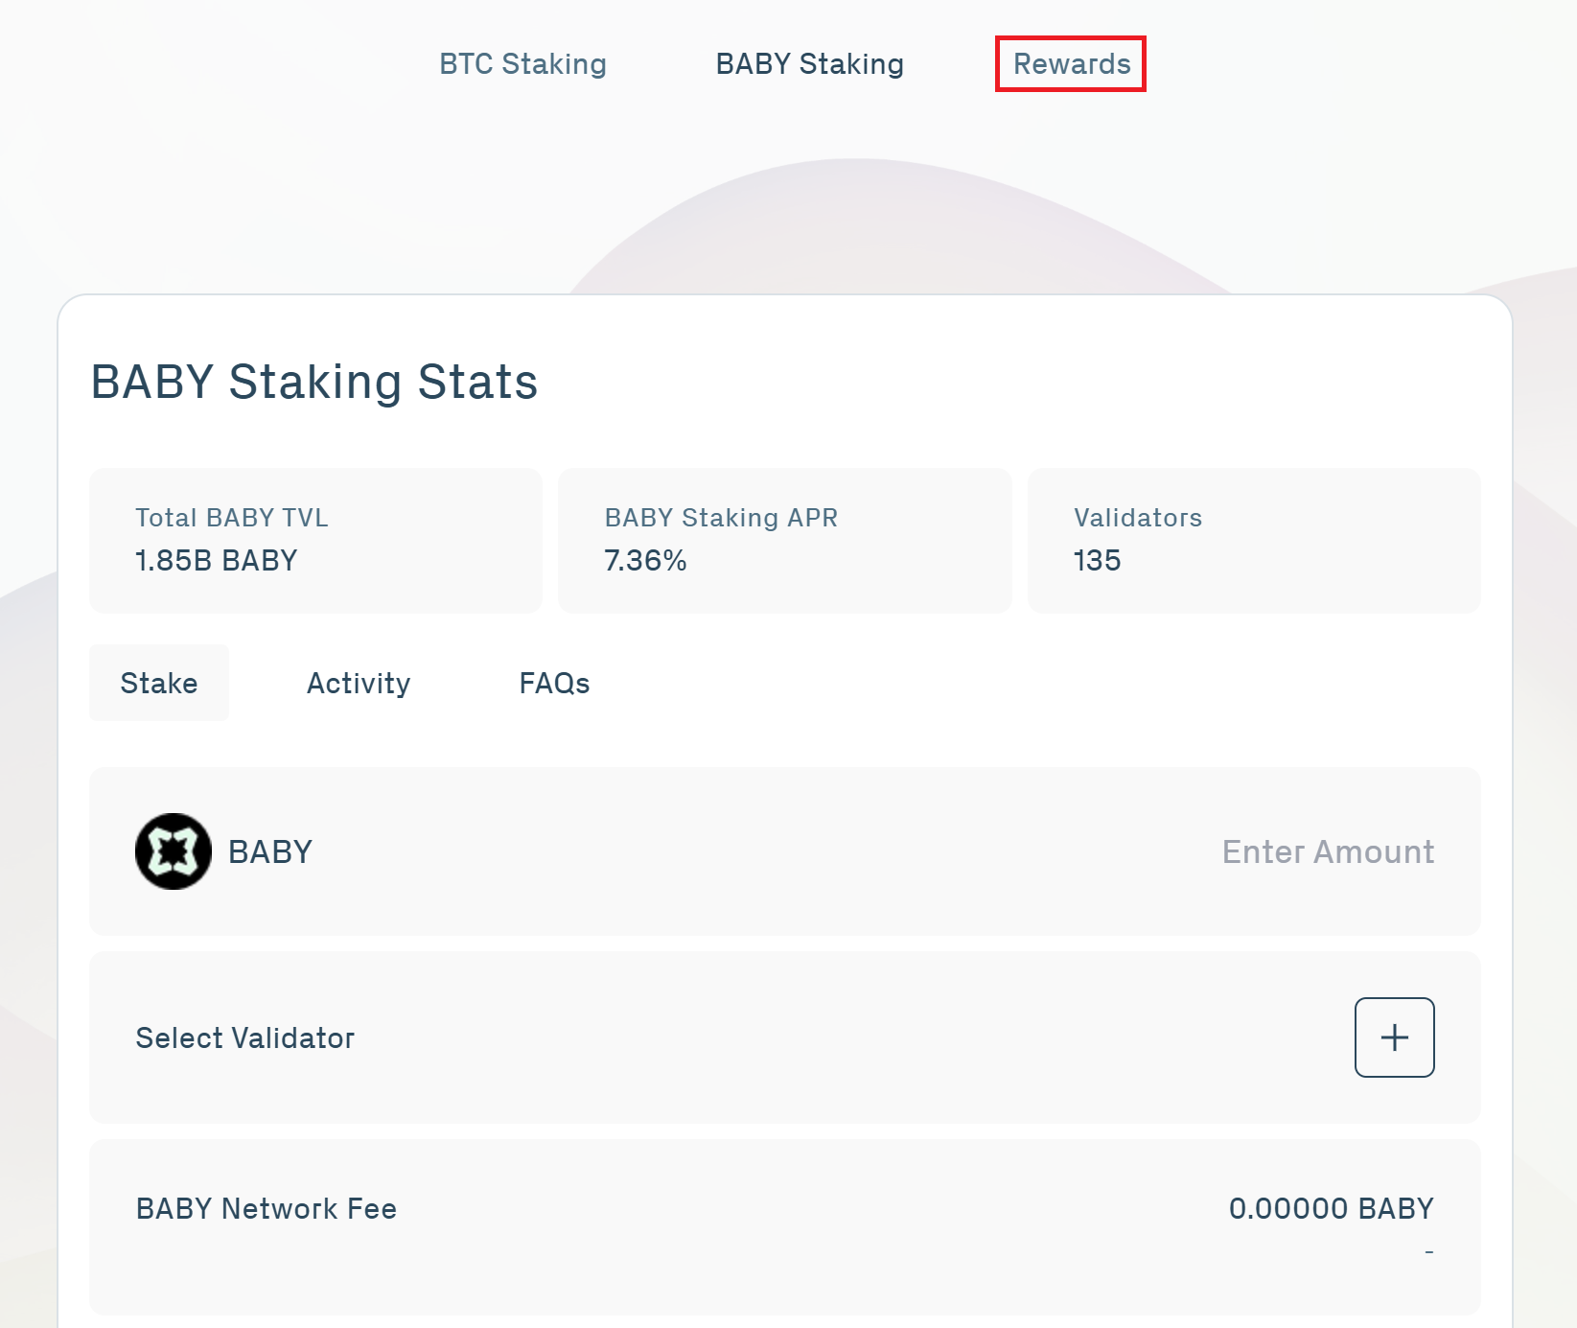The height and width of the screenshot is (1328, 1577).
Task: Click the plus icon to select a validator
Action: tap(1394, 1037)
